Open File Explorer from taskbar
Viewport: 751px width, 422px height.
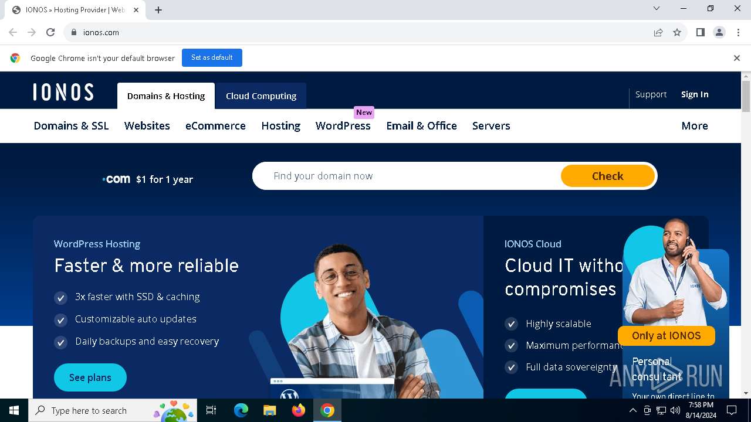[270, 410]
